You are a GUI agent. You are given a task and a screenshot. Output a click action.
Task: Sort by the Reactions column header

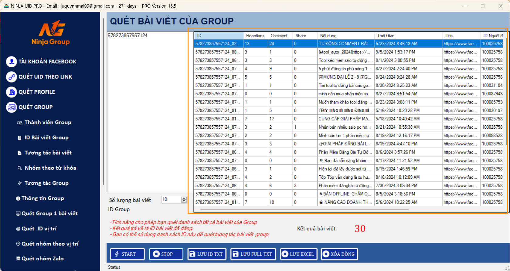pos(255,36)
